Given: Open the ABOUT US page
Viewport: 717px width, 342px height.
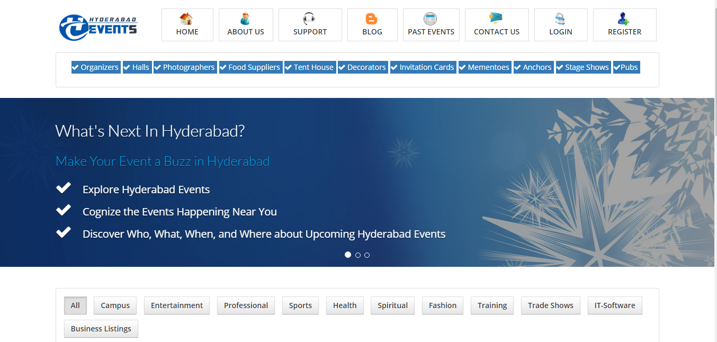Looking at the screenshot, I should pyautogui.click(x=246, y=25).
